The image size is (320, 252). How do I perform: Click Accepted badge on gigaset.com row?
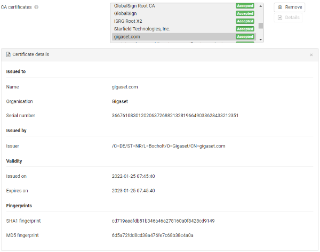(x=245, y=37)
